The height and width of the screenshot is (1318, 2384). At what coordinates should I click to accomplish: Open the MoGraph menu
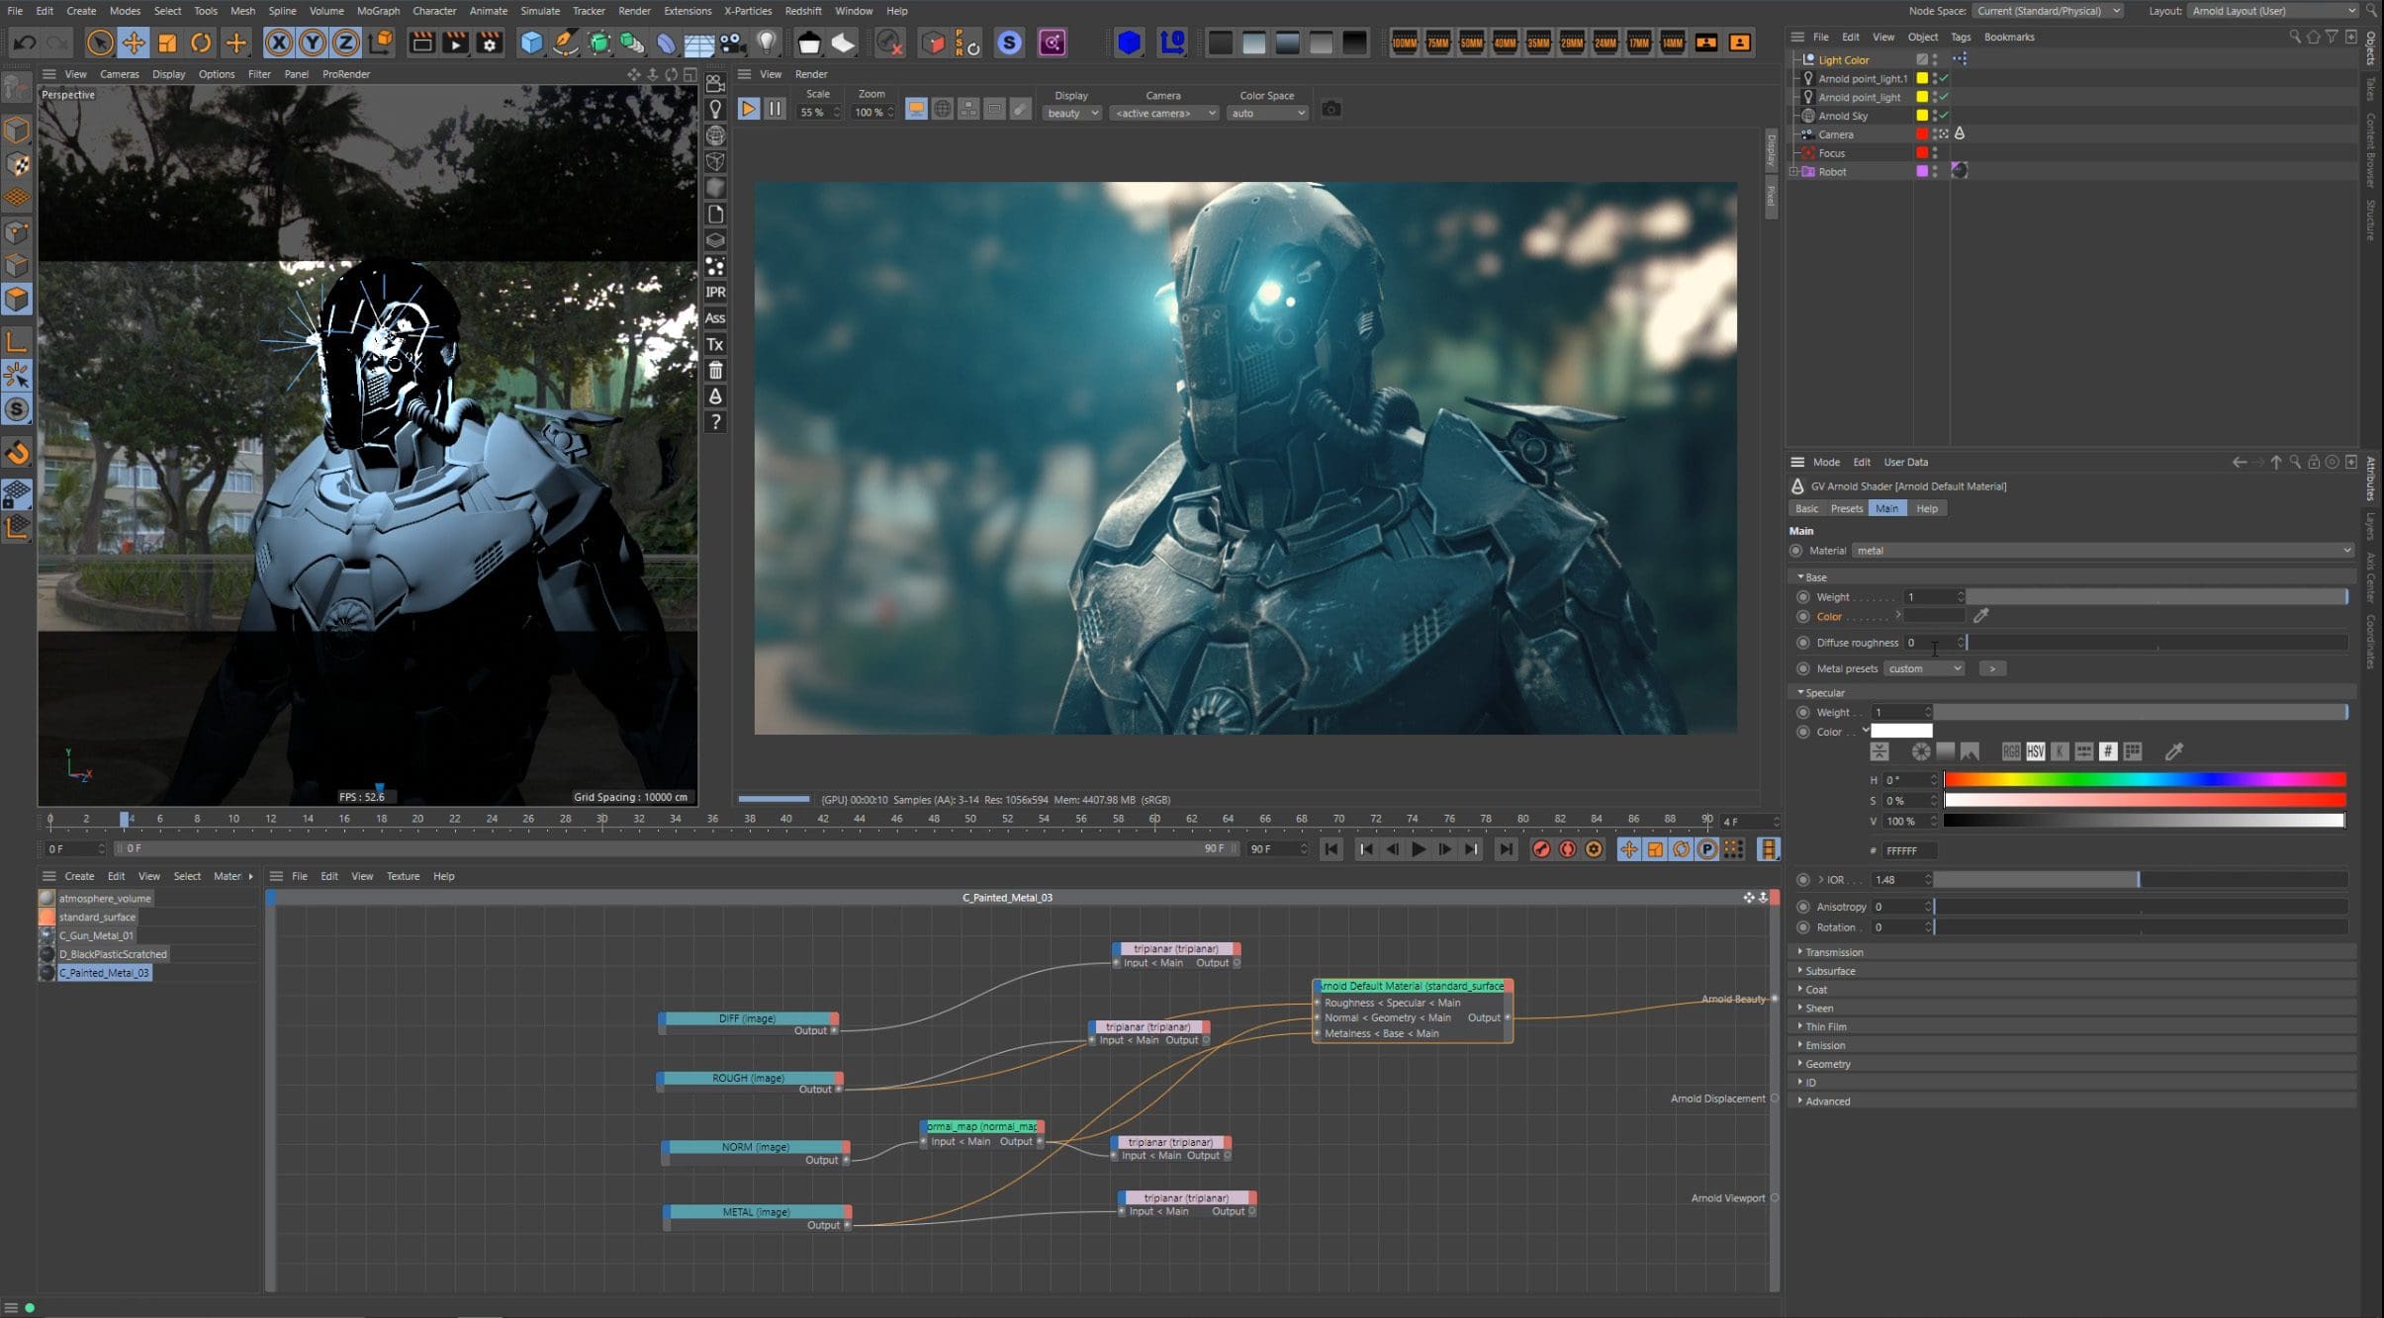point(378,11)
